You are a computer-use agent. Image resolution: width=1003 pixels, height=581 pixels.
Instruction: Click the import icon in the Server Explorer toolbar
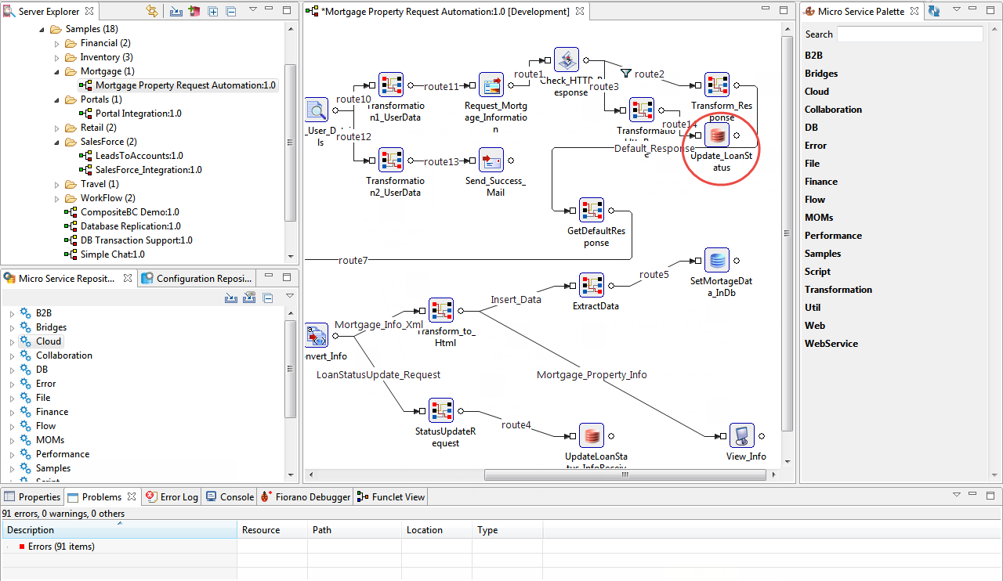(x=176, y=12)
